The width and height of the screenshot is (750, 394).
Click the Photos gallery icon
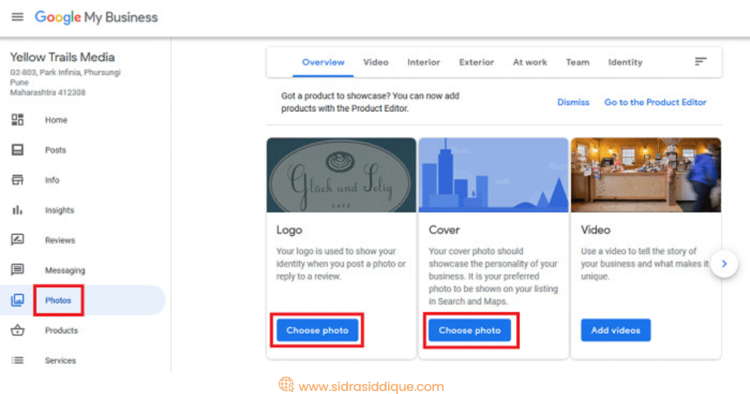point(18,300)
